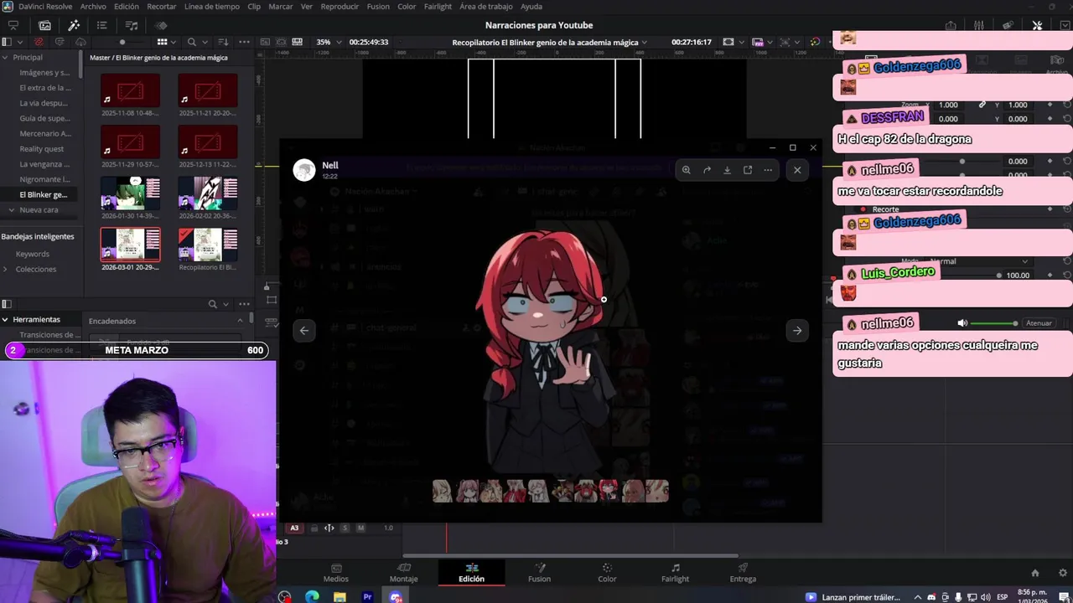
Task: Open the Edit Index list icon
Action: click(102, 25)
